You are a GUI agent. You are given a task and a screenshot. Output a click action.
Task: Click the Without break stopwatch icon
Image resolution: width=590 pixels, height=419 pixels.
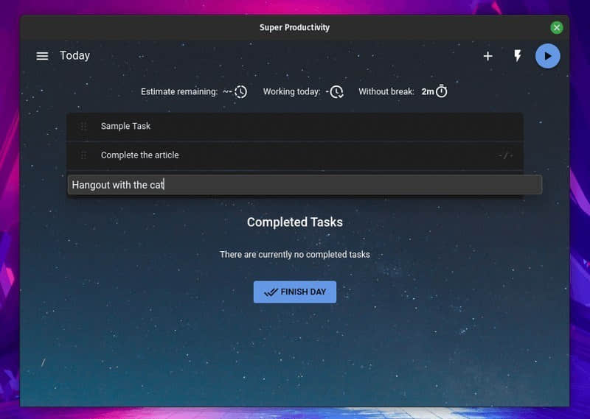(441, 91)
